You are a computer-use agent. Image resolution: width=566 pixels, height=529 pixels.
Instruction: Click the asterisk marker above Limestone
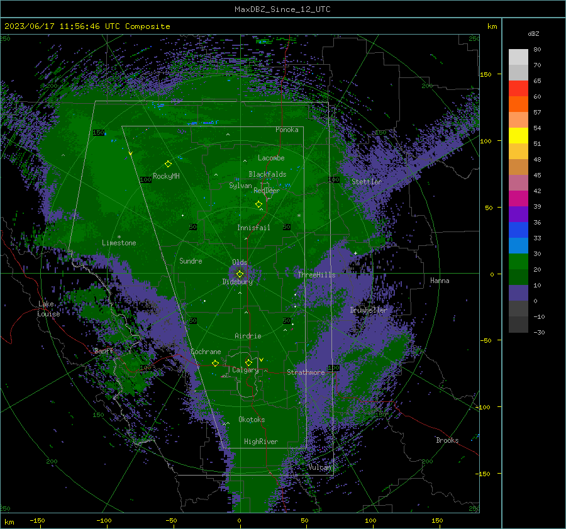[x=119, y=237]
